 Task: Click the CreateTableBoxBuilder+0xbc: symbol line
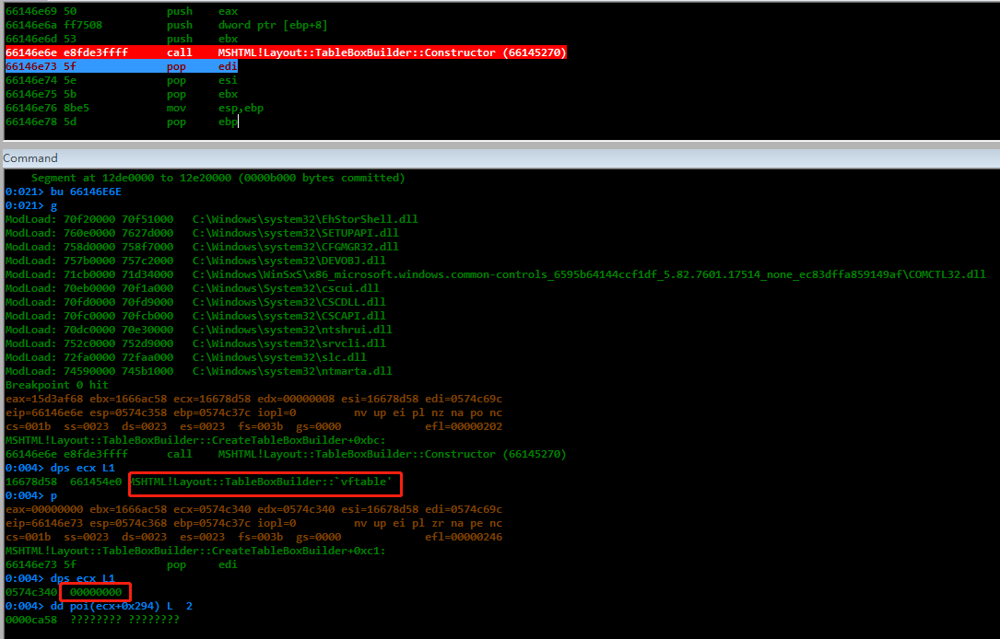pos(195,440)
